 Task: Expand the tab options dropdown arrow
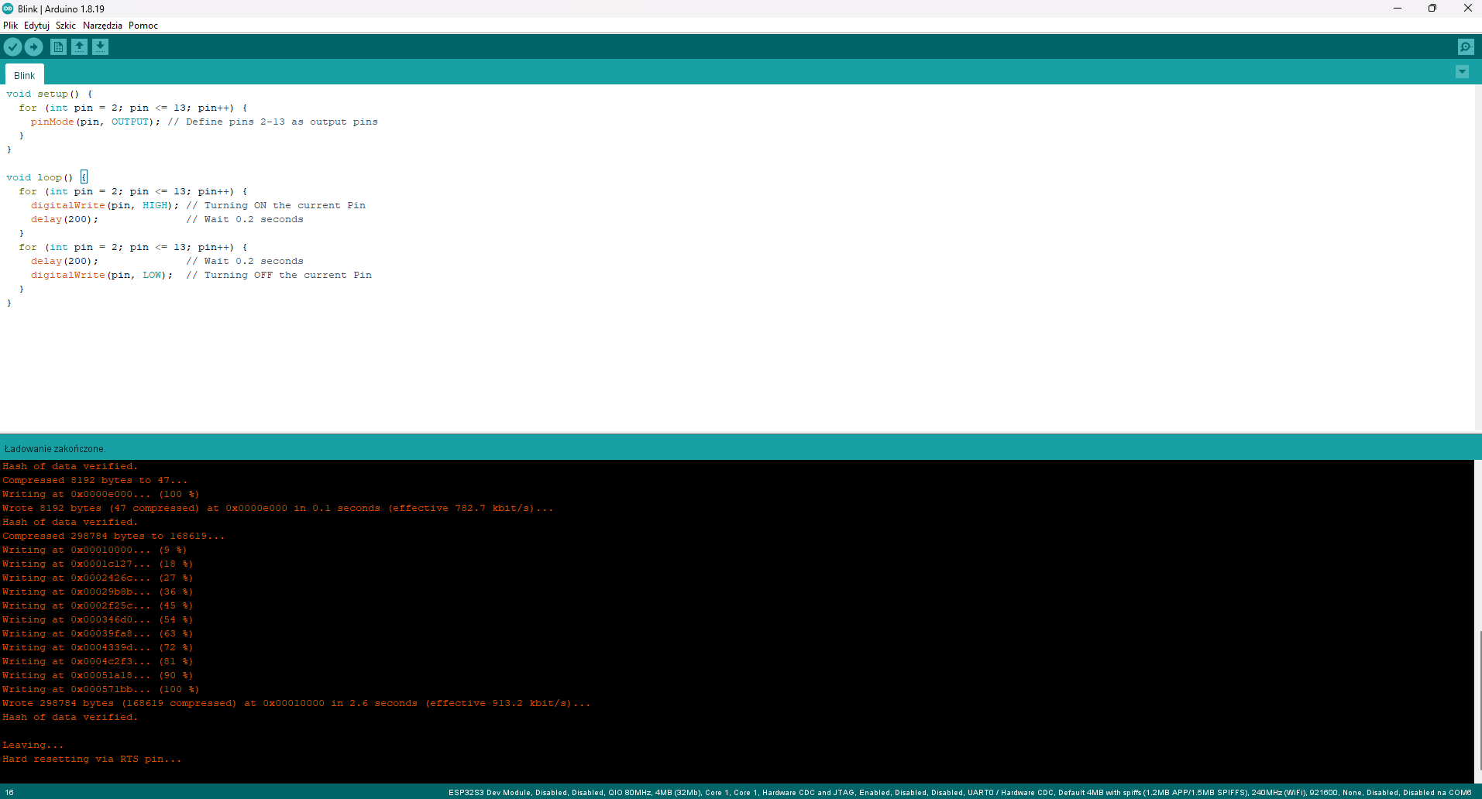(x=1462, y=72)
